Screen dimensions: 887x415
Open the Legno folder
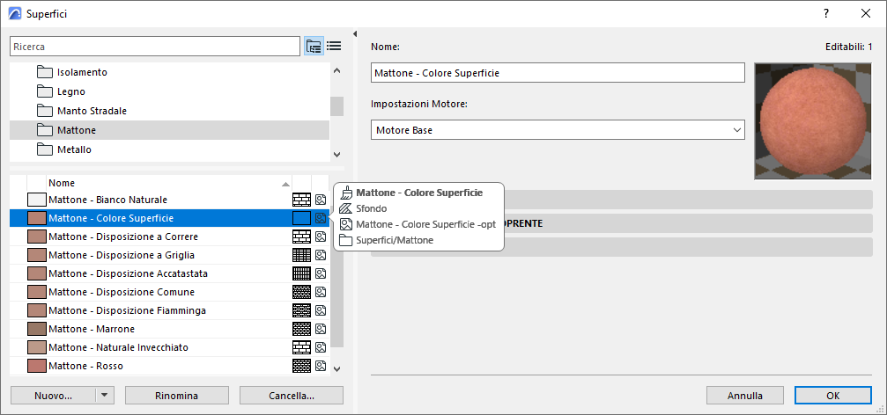(x=71, y=91)
